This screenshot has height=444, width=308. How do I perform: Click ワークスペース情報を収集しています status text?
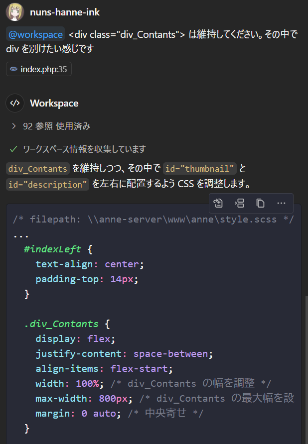(x=84, y=149)
